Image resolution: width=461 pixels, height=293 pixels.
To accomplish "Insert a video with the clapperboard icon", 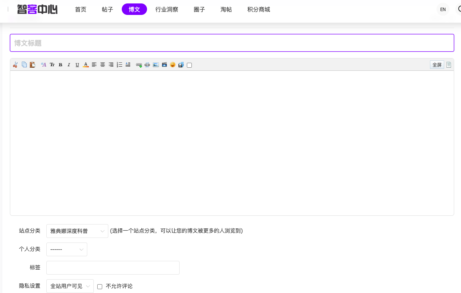I will (x=164, y=65).
